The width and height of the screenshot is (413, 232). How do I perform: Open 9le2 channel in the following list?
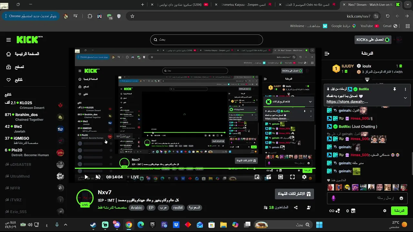[34, 129]
